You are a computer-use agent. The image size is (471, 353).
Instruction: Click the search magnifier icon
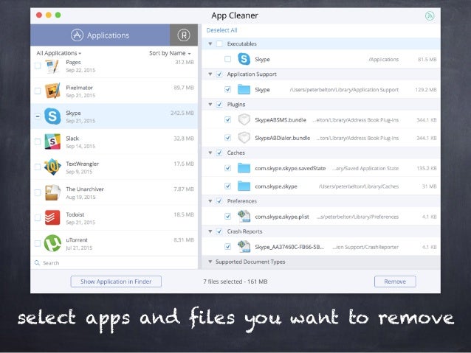(x=37, y=263)
